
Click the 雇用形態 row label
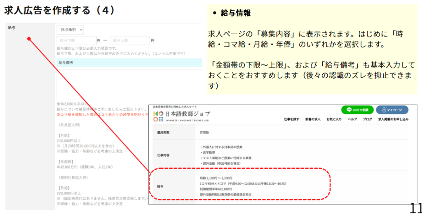click(164, 133)
